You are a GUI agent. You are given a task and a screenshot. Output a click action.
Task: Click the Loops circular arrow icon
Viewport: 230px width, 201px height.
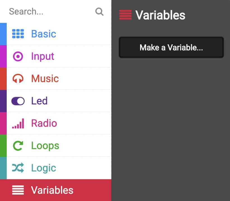(18, 146)
